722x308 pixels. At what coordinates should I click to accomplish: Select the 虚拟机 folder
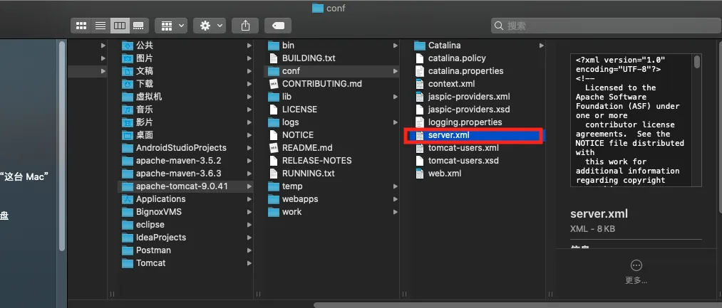(x=185, y=97)
